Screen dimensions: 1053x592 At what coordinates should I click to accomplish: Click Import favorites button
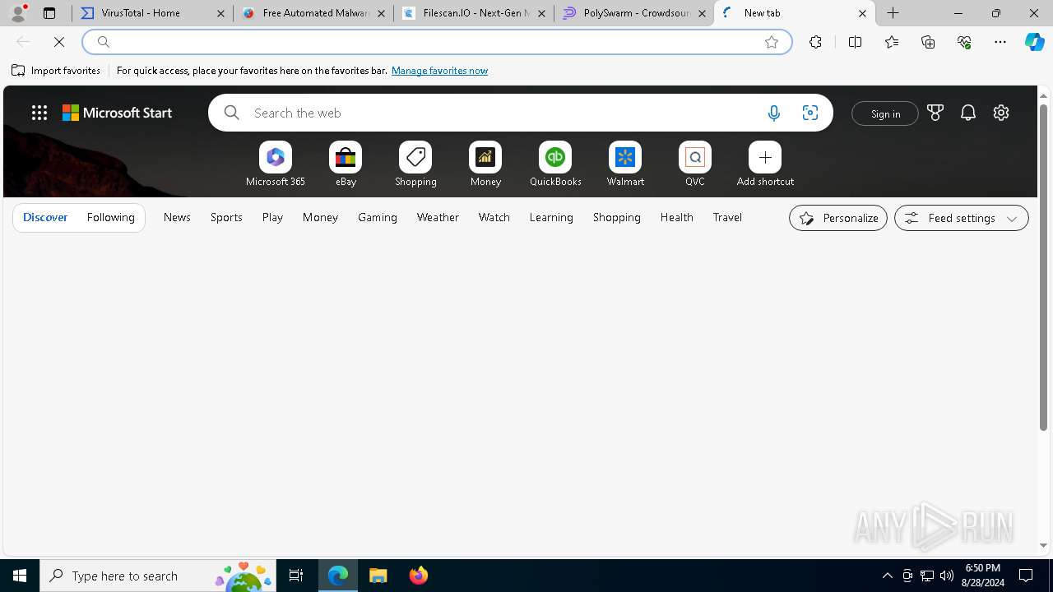click(56, 71)
